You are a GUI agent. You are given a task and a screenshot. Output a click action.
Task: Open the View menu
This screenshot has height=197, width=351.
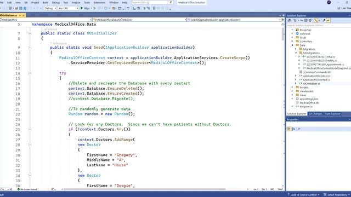[18, 2]
